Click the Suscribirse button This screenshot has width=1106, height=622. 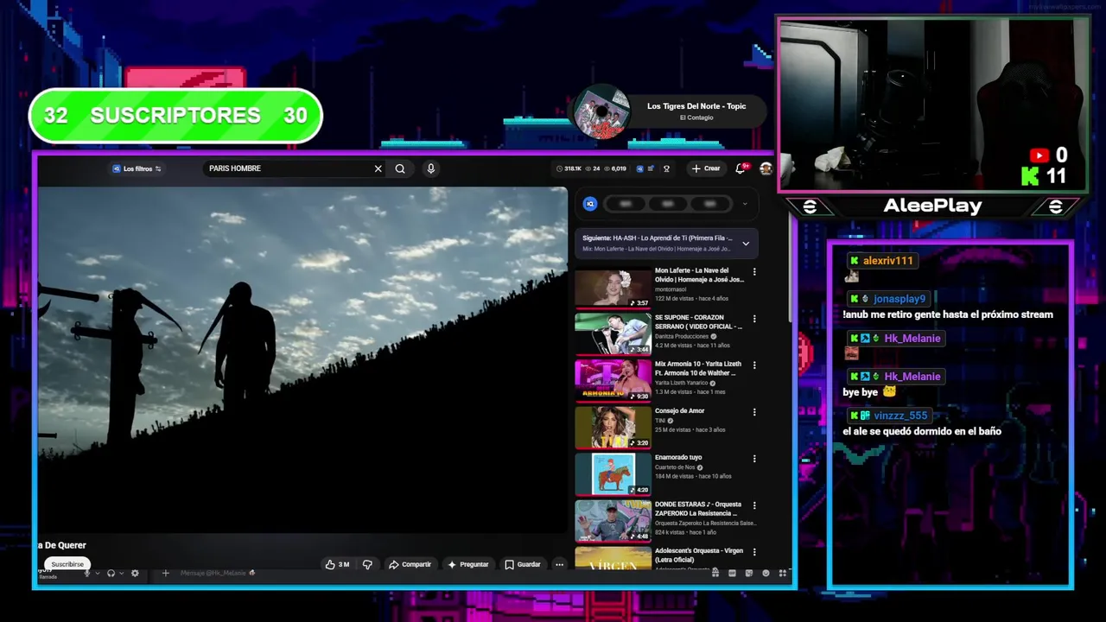[x=67, y=564]
